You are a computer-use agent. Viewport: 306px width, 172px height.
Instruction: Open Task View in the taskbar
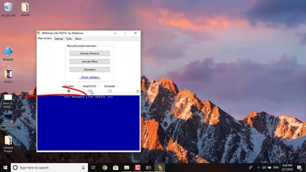(93, 168)
